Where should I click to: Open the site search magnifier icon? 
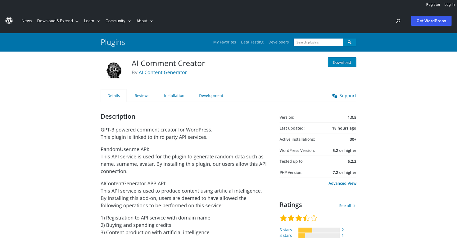[398, 21]
